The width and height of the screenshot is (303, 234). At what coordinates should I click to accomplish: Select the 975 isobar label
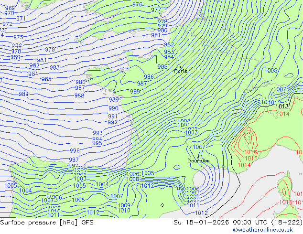[18, 37]
